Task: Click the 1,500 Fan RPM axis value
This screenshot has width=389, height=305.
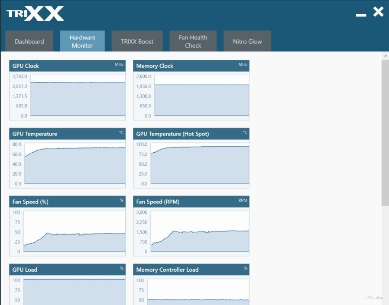Action: (x=142, y=232)
